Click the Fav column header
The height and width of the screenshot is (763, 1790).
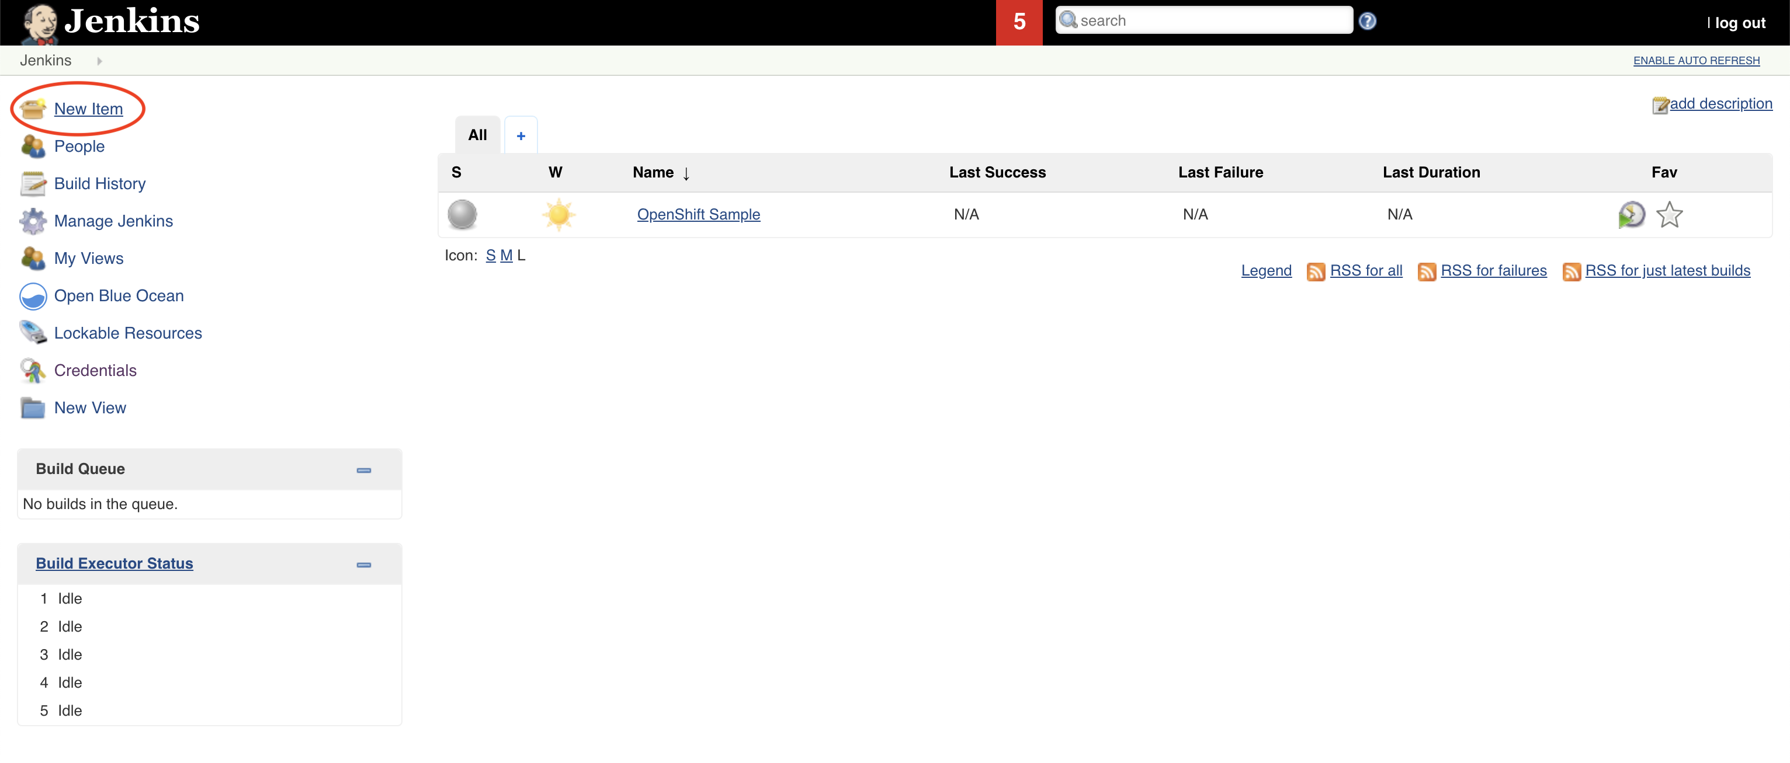tap(1664, 173)
